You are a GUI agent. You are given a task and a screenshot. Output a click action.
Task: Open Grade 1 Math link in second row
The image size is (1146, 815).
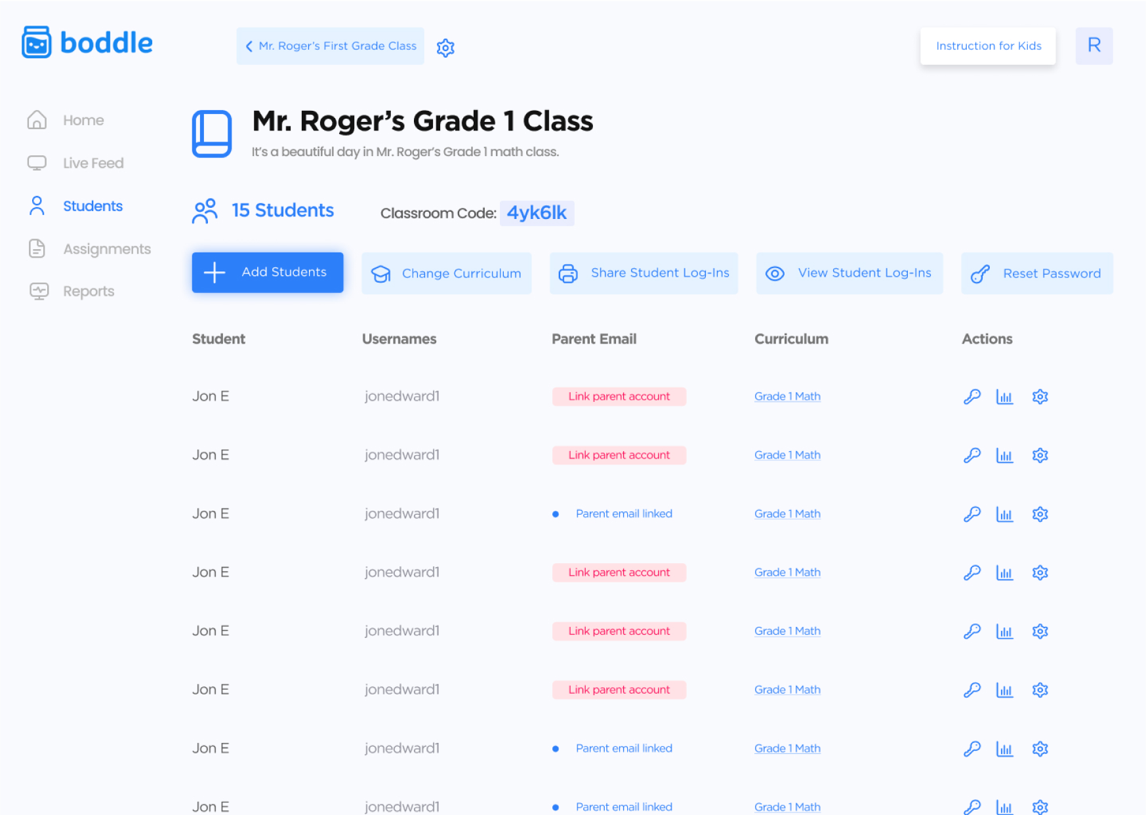pyautogui.click(x=787, y=455)
